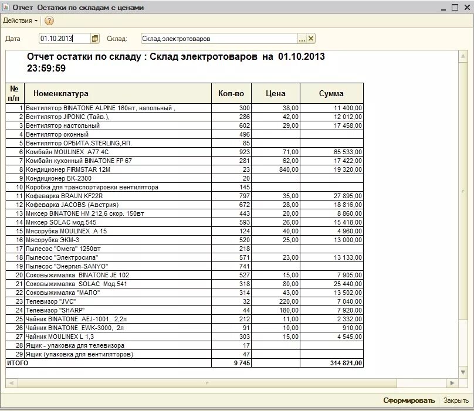Select row Соковыжималка SOLAC Мод.541
Image resolution: width=474 pixels, height=411 pixels.
pyautogui.click(x=184, y=284)
